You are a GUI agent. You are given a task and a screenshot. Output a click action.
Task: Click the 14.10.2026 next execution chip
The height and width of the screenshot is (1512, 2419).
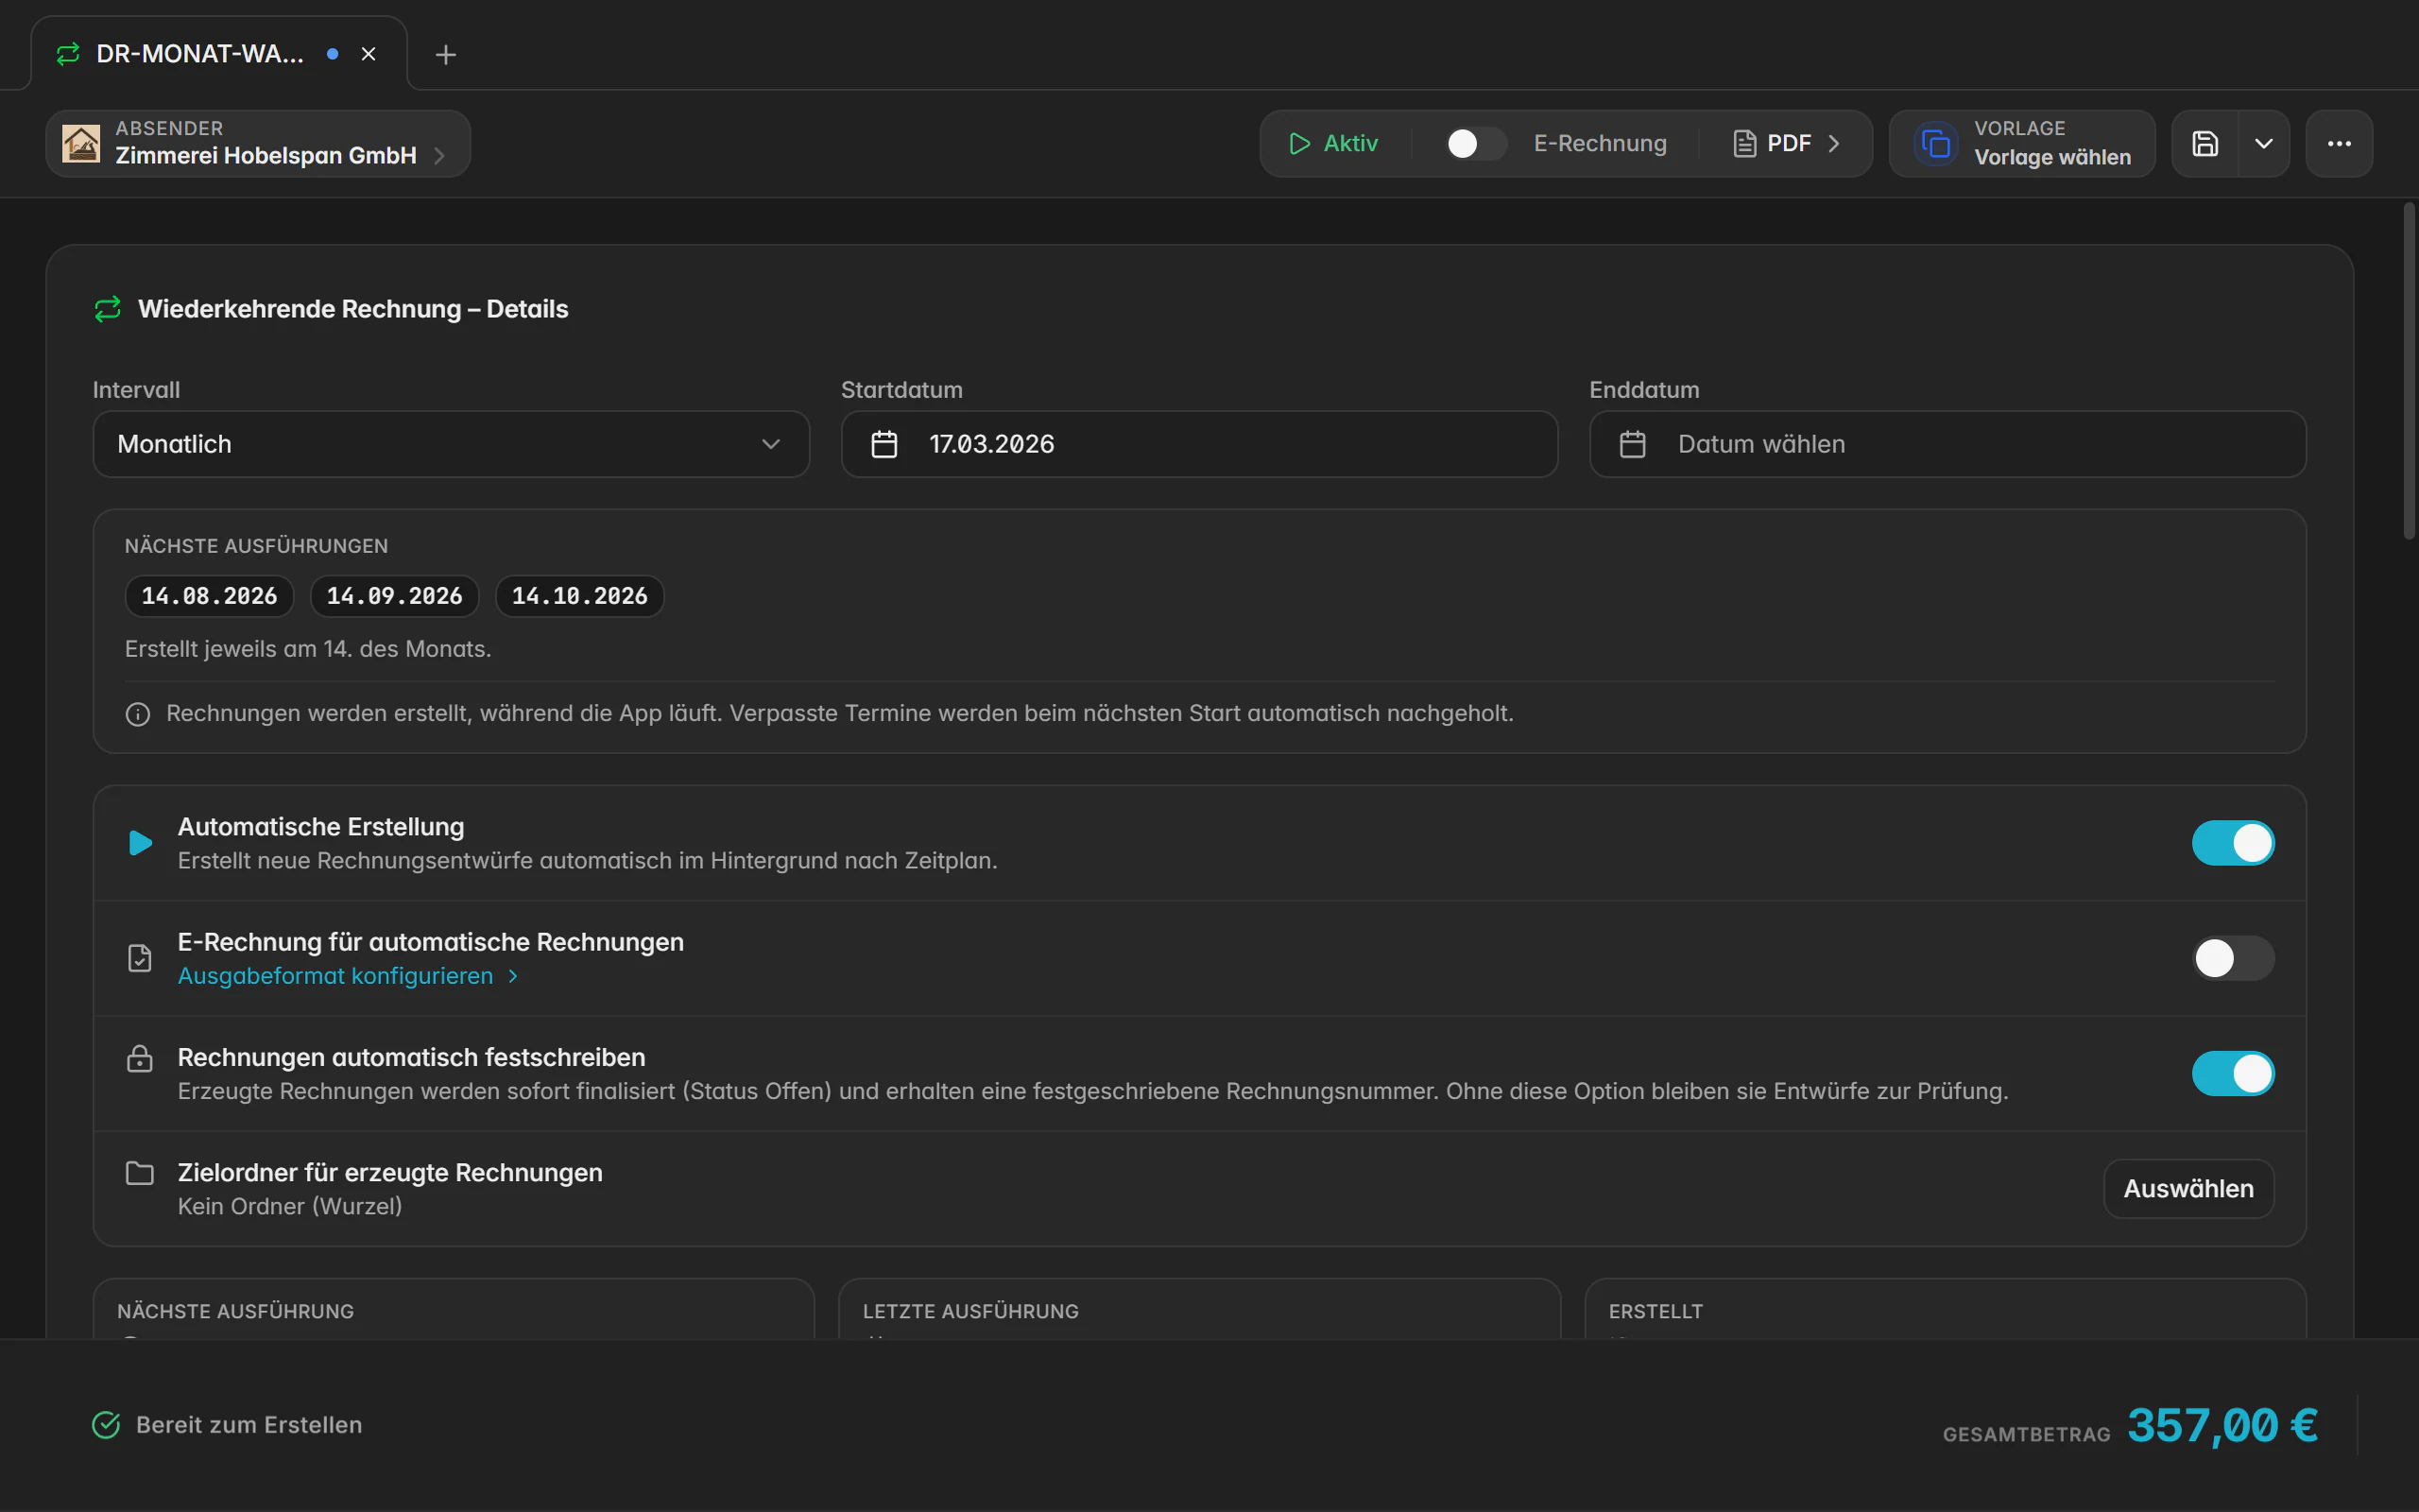pos(580,596)
